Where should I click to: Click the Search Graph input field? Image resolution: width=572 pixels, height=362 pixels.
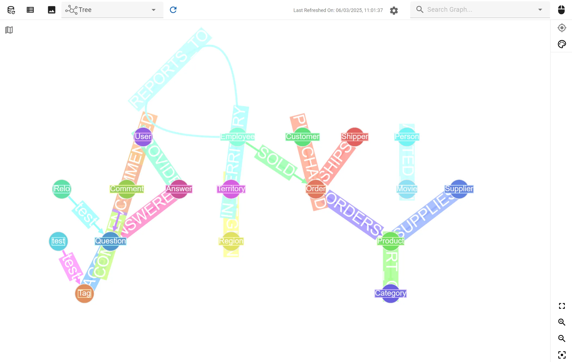pos(480,10)
